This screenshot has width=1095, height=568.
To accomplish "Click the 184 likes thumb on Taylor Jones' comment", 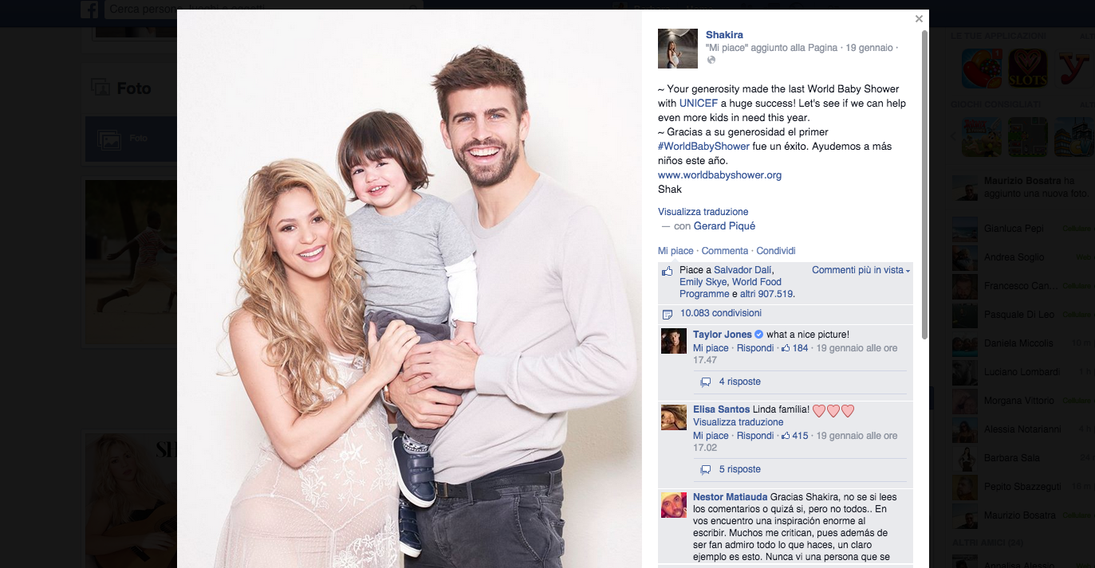I will 794,348.
